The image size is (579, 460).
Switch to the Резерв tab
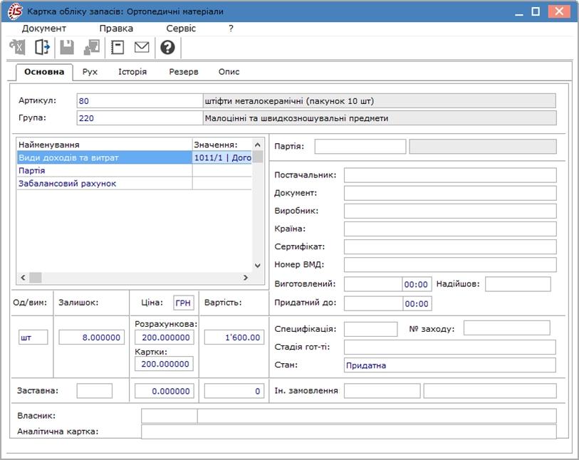point(184,72)
